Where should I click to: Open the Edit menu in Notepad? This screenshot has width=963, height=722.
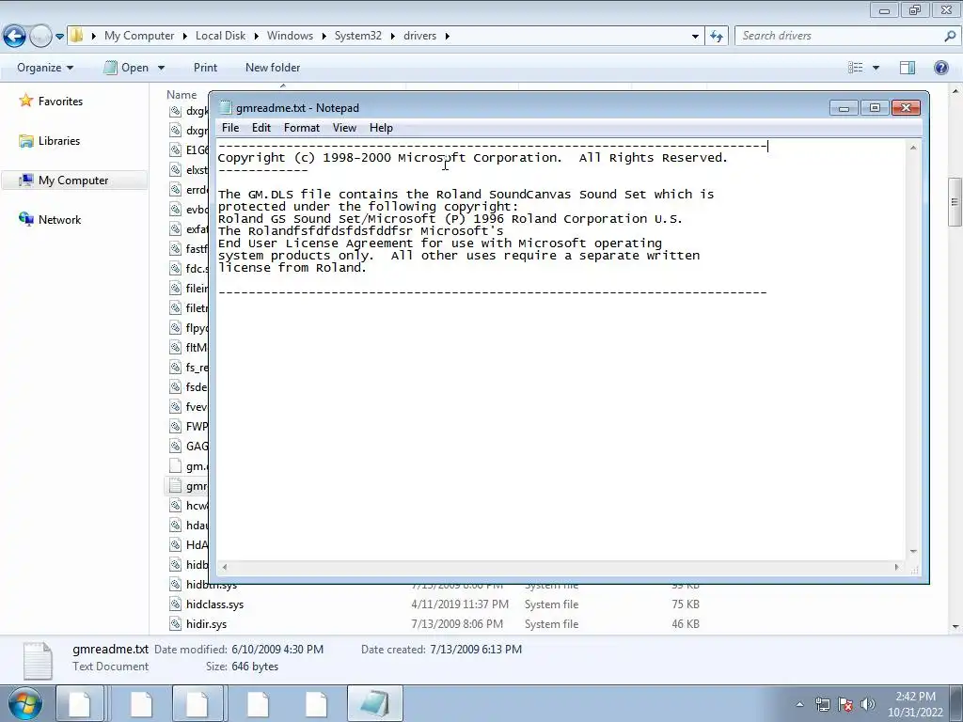[x=261, y=128]
